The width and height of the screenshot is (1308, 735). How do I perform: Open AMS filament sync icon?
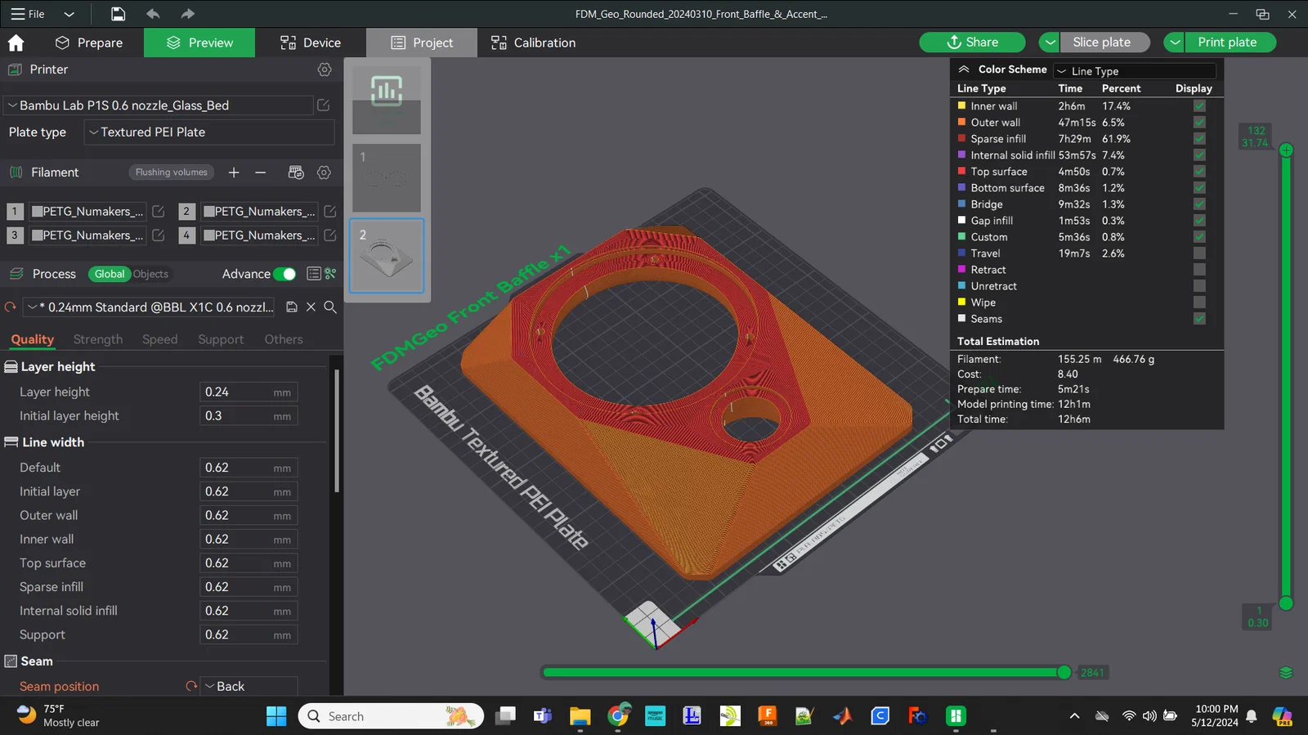click(296, 173)
